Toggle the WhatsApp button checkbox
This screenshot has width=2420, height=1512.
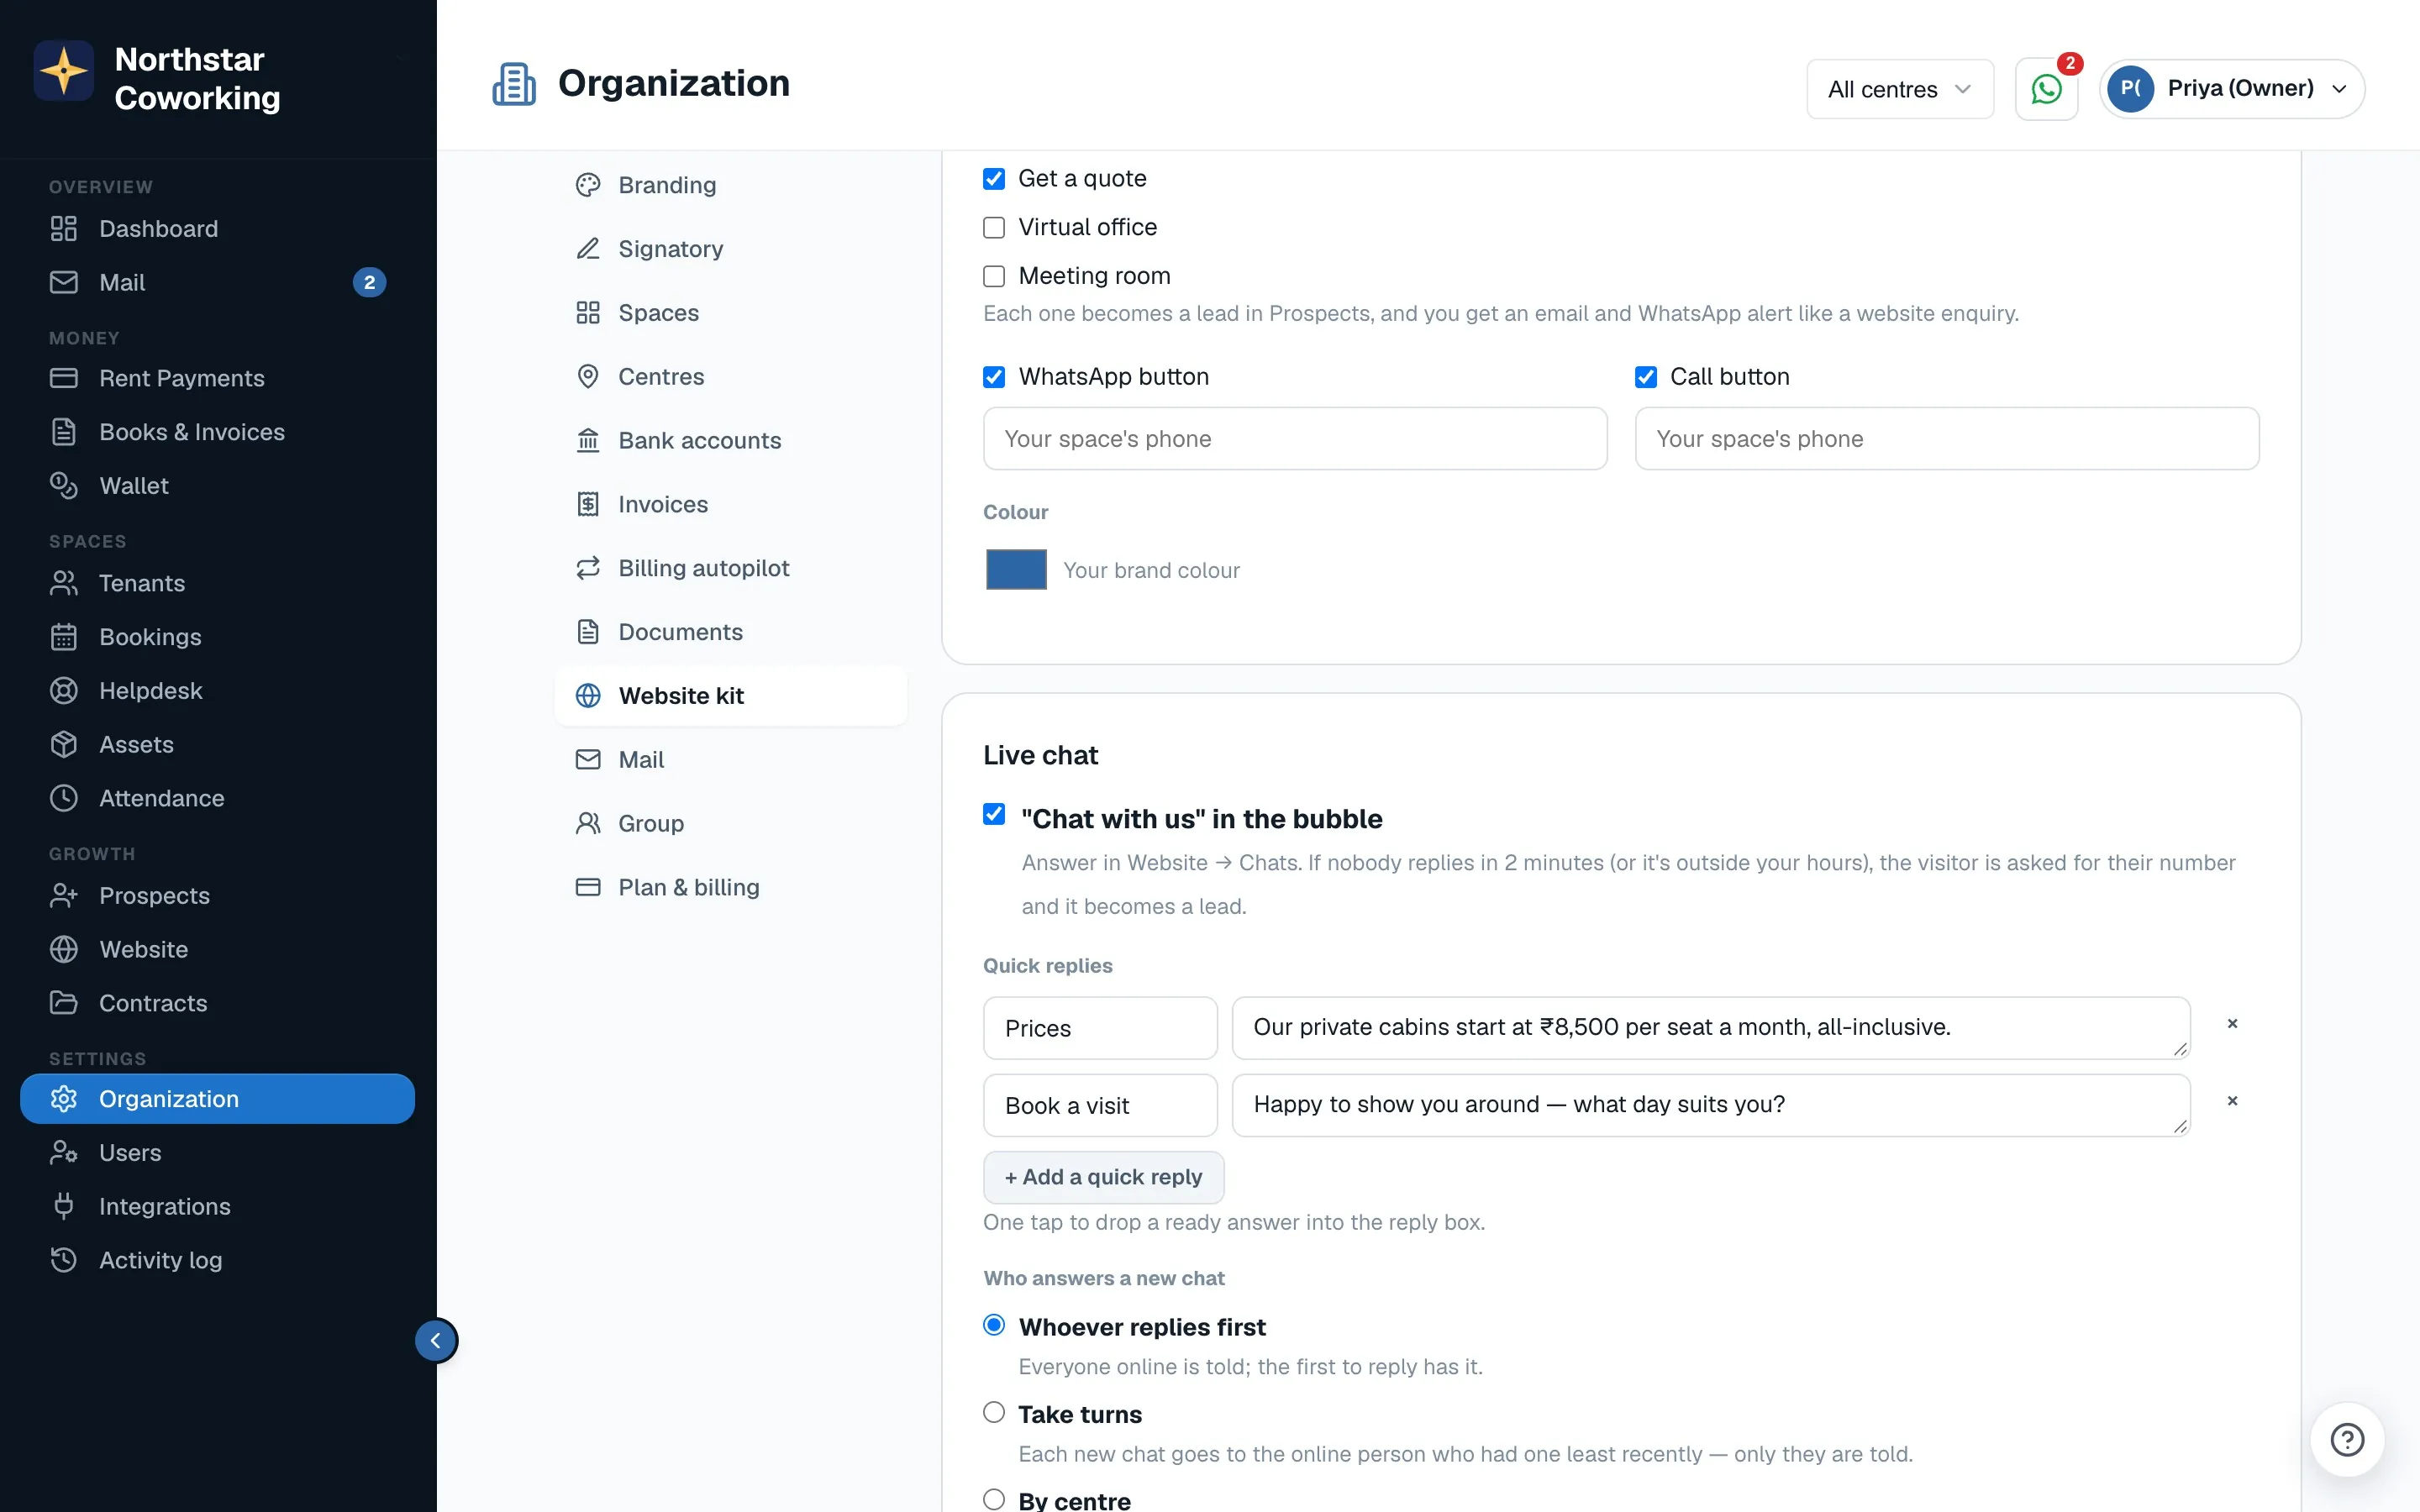tap(994, 377)
